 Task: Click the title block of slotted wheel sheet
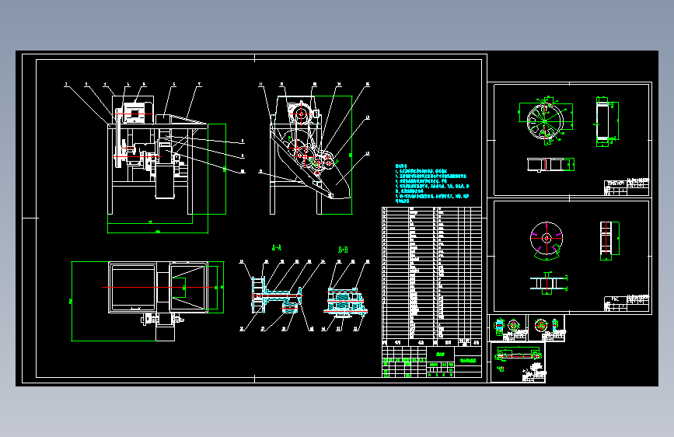pos(627,187)
